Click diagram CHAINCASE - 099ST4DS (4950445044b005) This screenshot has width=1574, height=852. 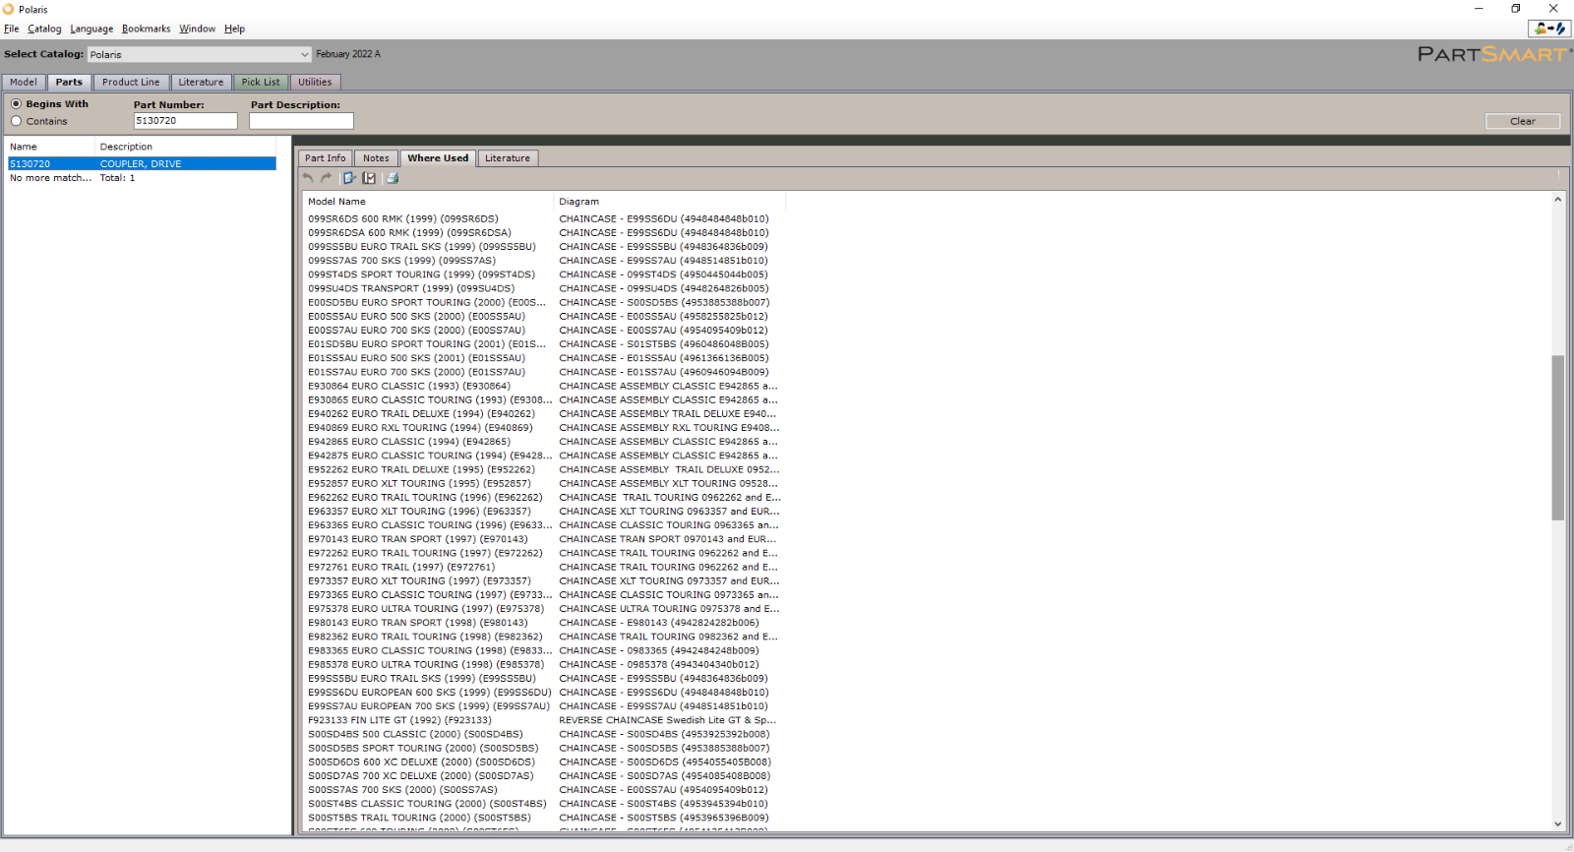(664, 274)
